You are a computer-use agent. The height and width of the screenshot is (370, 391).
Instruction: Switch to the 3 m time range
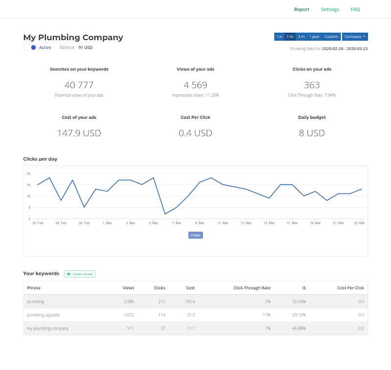pyautogui.click(x=301, y=37)
